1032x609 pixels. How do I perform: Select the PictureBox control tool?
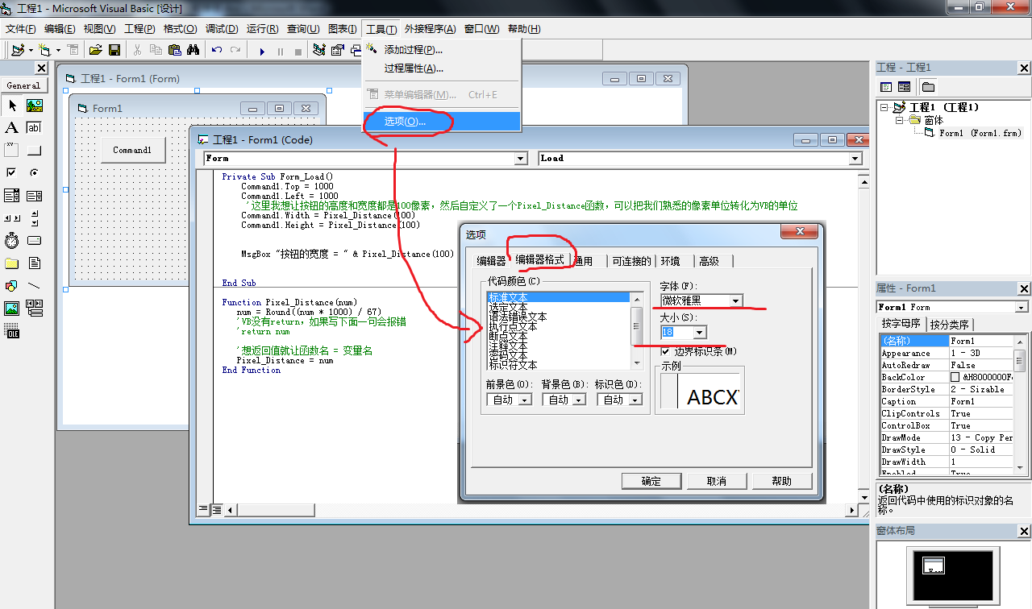[x=34, y=106]
